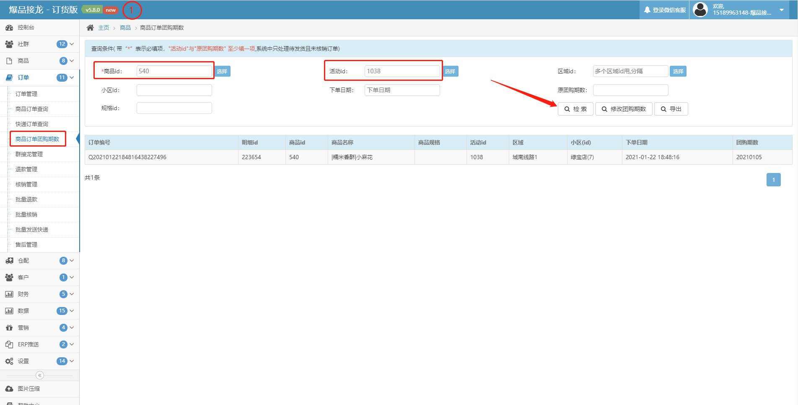Open 群接龙管理 submenu item
Screen dimensions: 798x405
(x=29, y=154)
